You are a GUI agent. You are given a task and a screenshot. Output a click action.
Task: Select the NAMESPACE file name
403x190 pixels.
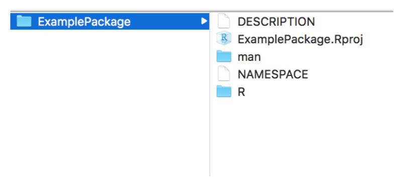pyautogui.click(x=273, y=74)
